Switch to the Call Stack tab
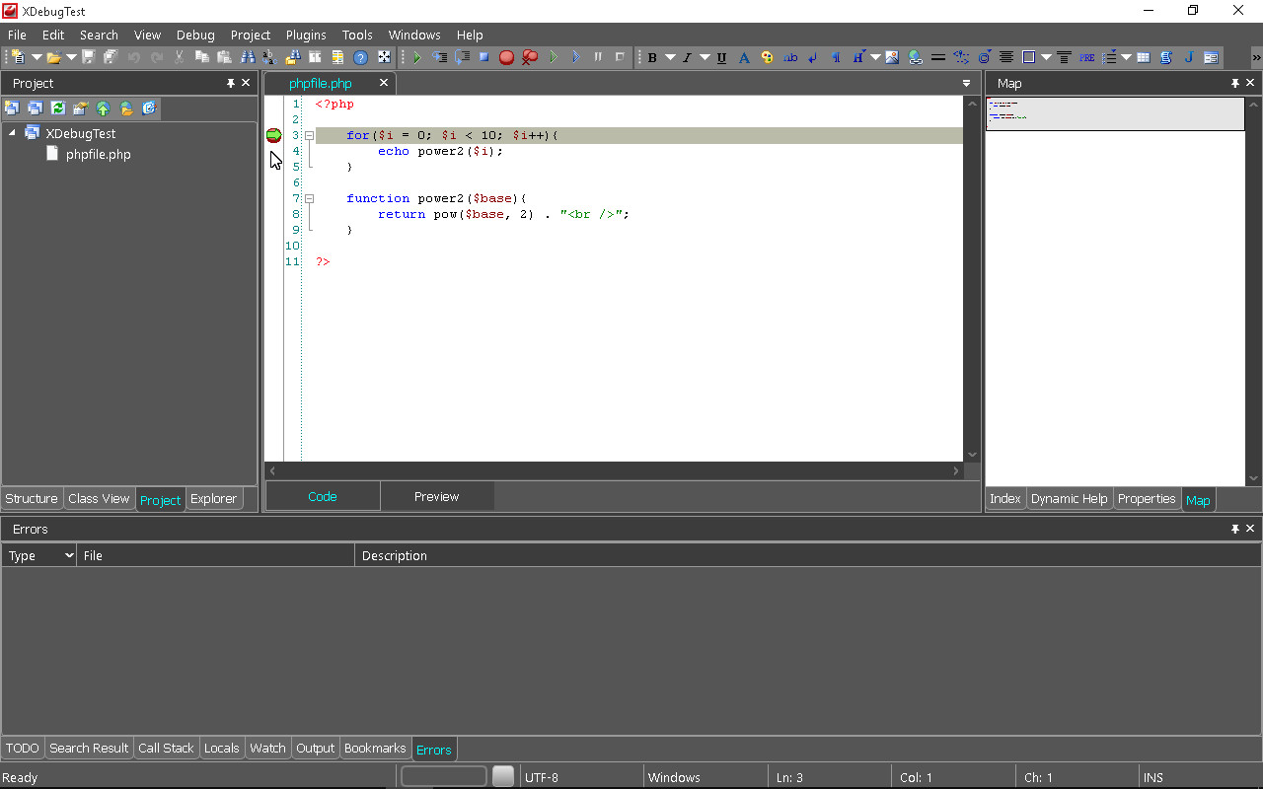The height and width of the screenshot is (789, 1263). pos(166,749)
